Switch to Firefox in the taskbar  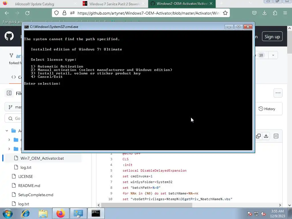61,213
